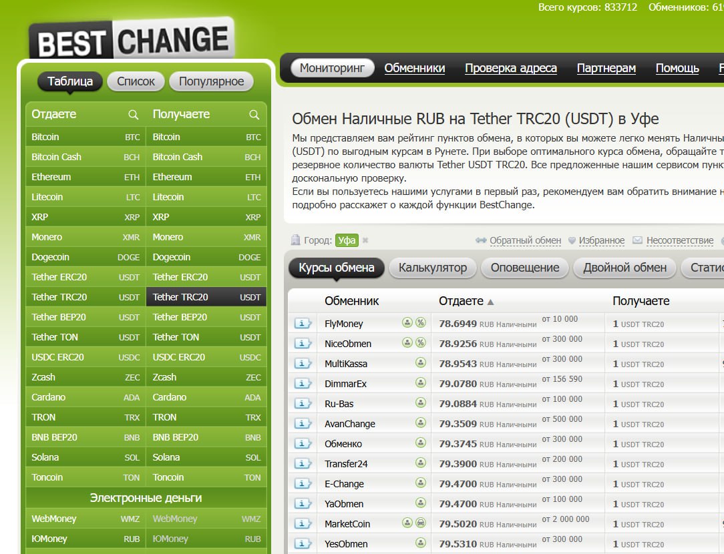This screenshot has height=554, width=724.
Task: Click the car icon beside MarketCoin
Action: pos(421,523)
